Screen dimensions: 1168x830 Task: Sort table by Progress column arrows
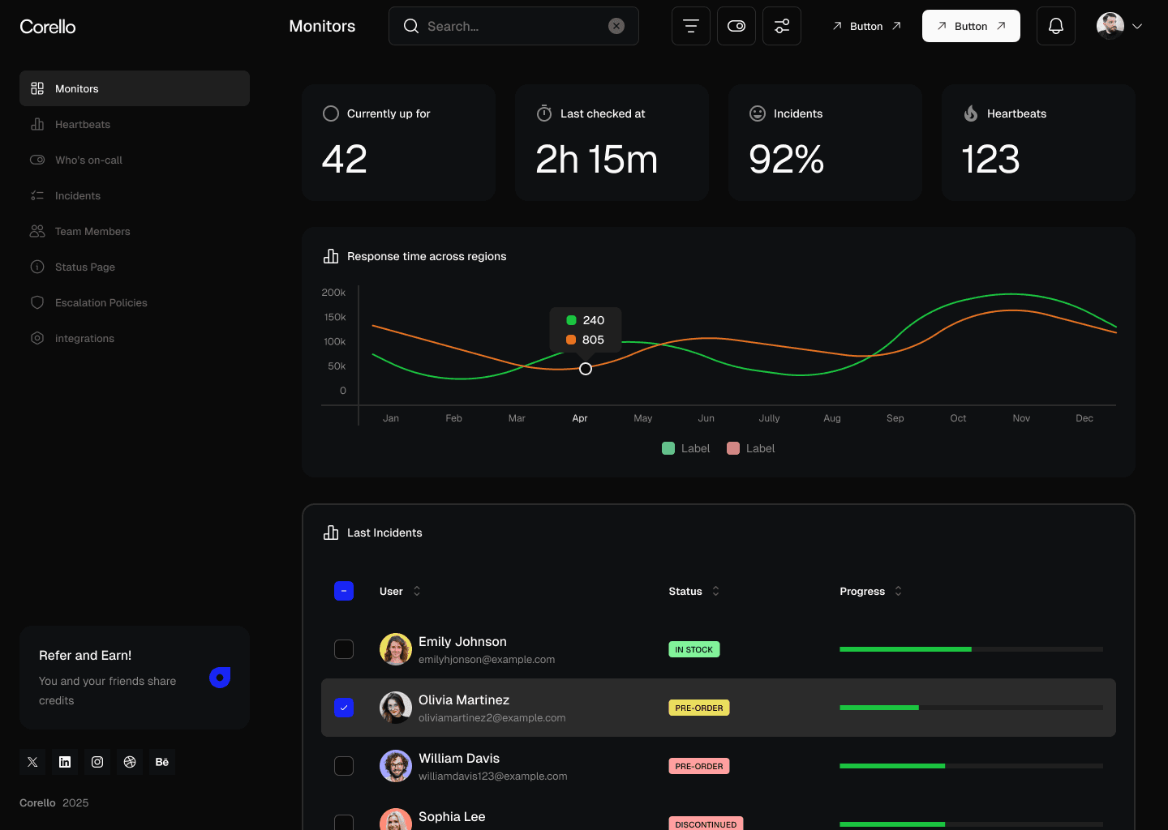point(898,591)
